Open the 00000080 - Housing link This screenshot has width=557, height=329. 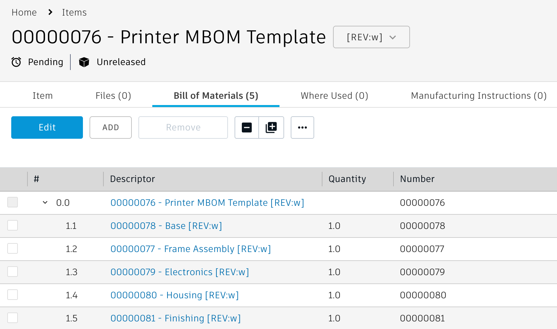click(174, 295)
